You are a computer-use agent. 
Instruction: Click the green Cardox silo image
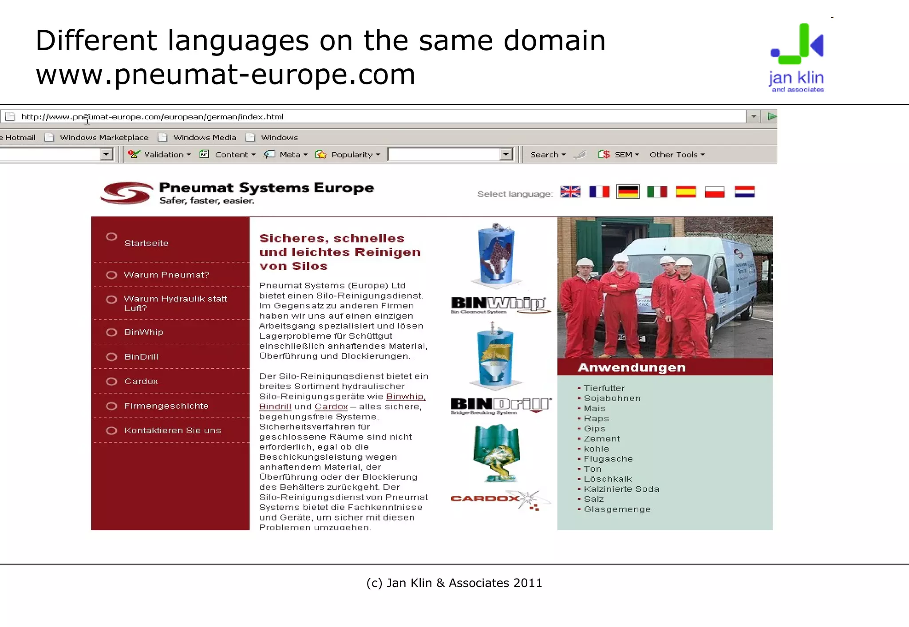pyautogui.click(x=496, y=453)
